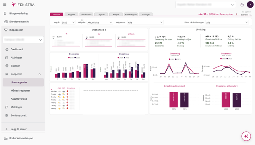Click the 930 419 183 year-to-date value
255x145 pixels.
click(212, 37)
